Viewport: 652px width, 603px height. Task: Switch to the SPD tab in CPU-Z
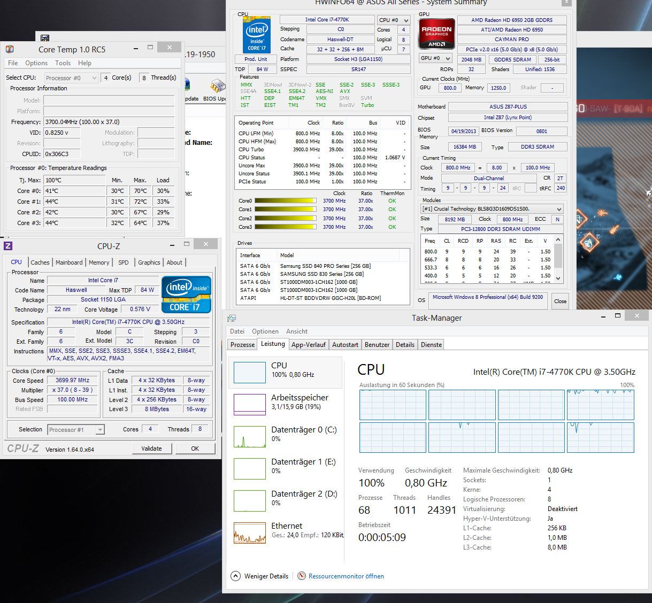pos(124,262)
